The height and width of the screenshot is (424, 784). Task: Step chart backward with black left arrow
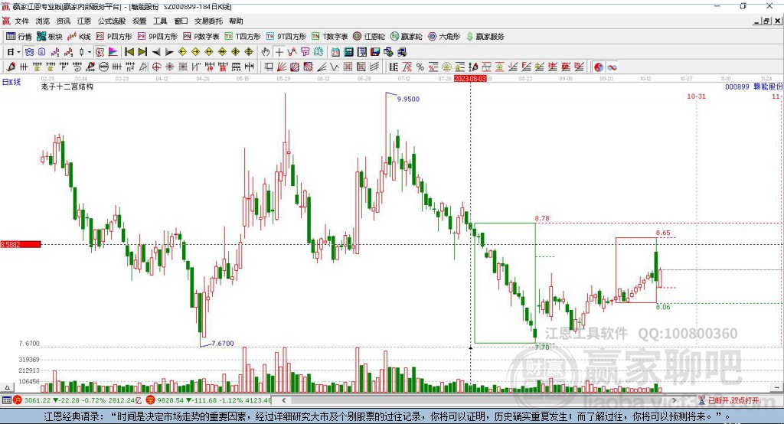point(156,52)
